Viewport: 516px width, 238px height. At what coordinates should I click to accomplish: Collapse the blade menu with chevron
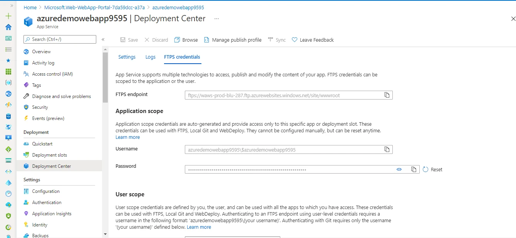click(103, 39)
